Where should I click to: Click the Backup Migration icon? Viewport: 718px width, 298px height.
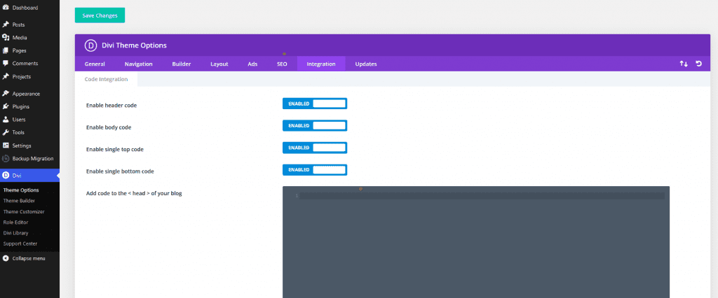(6, 159)
